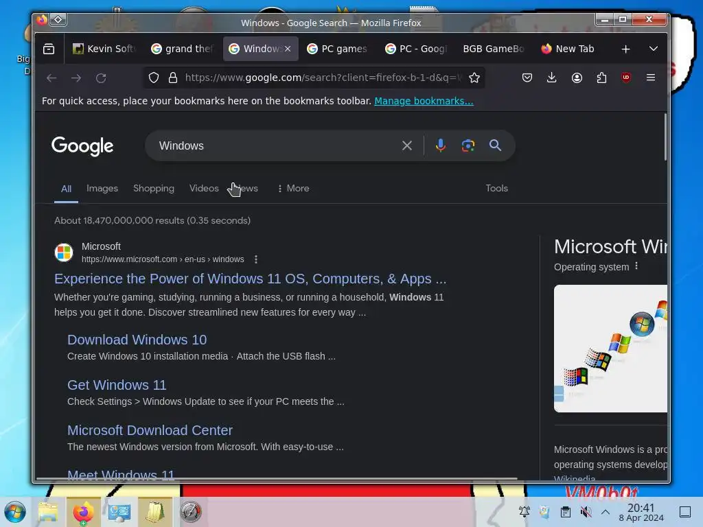List all tabs dropdown arrow
Image resolution: width=703 pixels, height=527 pixels.
(654, 49)
